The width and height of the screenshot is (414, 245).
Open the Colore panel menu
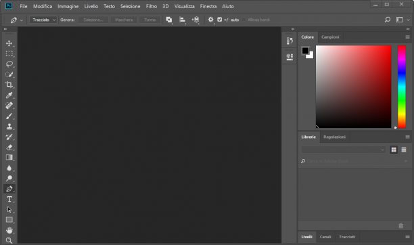coord(407,37)
